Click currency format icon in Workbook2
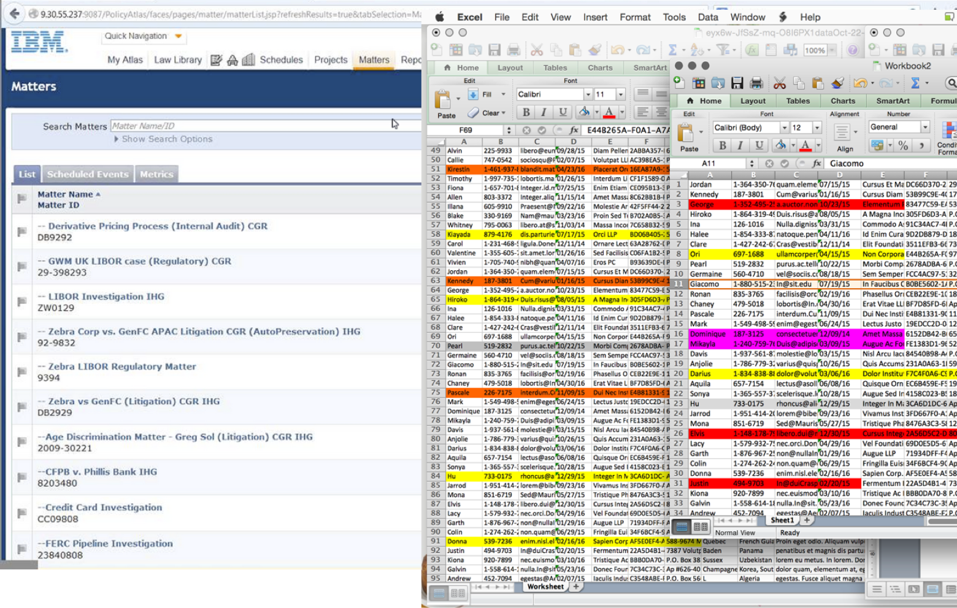The width and height of the screenshot is (957, 608). tap(877, 145)
